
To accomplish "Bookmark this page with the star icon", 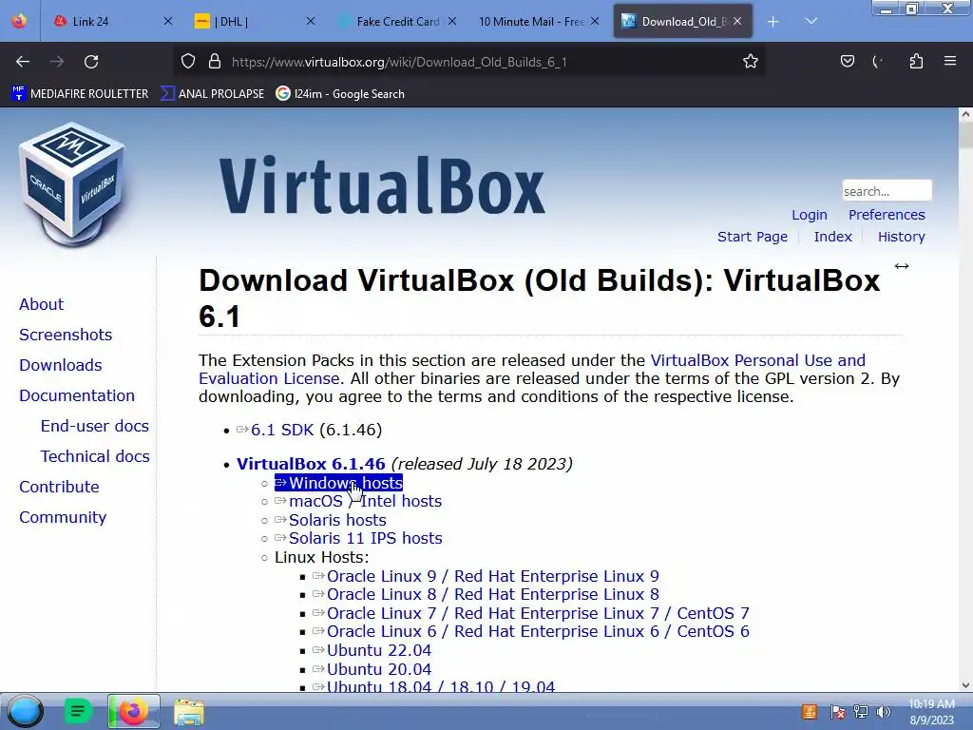I will 751,62.
